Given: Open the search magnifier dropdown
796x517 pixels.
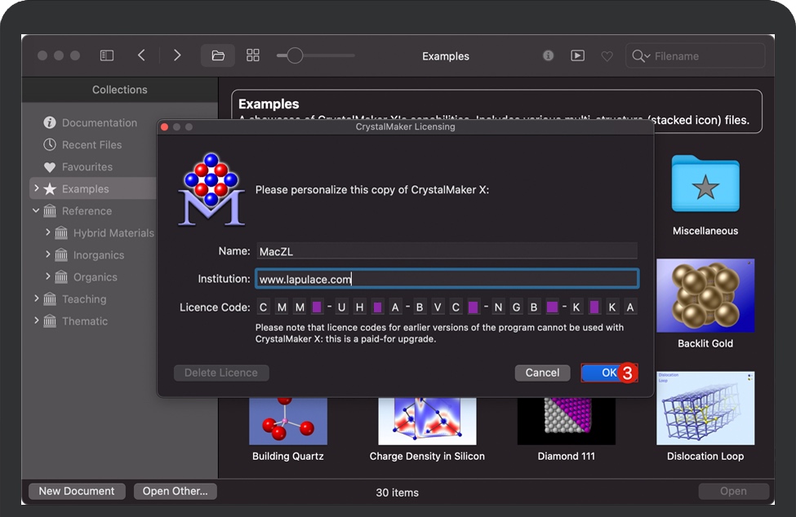Looking at the screenshot, I should (x=641, y=55).
